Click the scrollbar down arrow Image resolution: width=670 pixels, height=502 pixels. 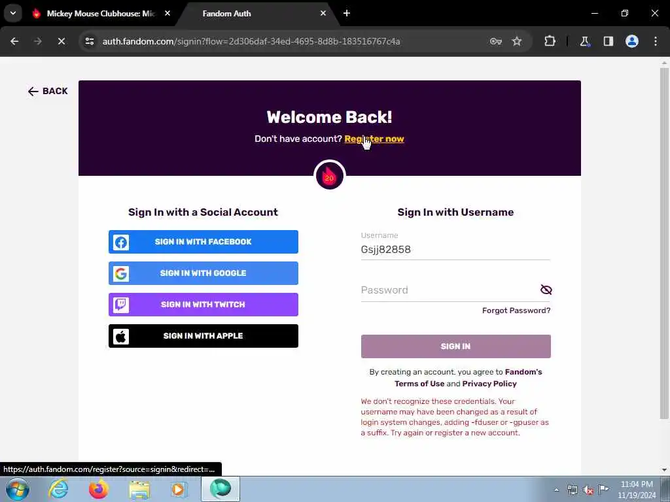coord(664,470)
